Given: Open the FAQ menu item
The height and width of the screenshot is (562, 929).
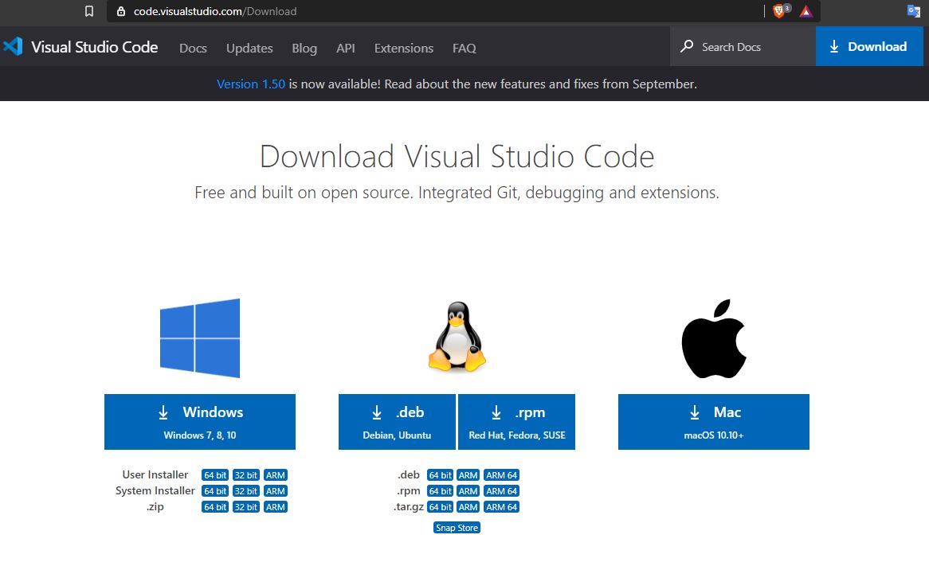Looking at the screenshot, I should pyautogui.click(x=464, y=48).
